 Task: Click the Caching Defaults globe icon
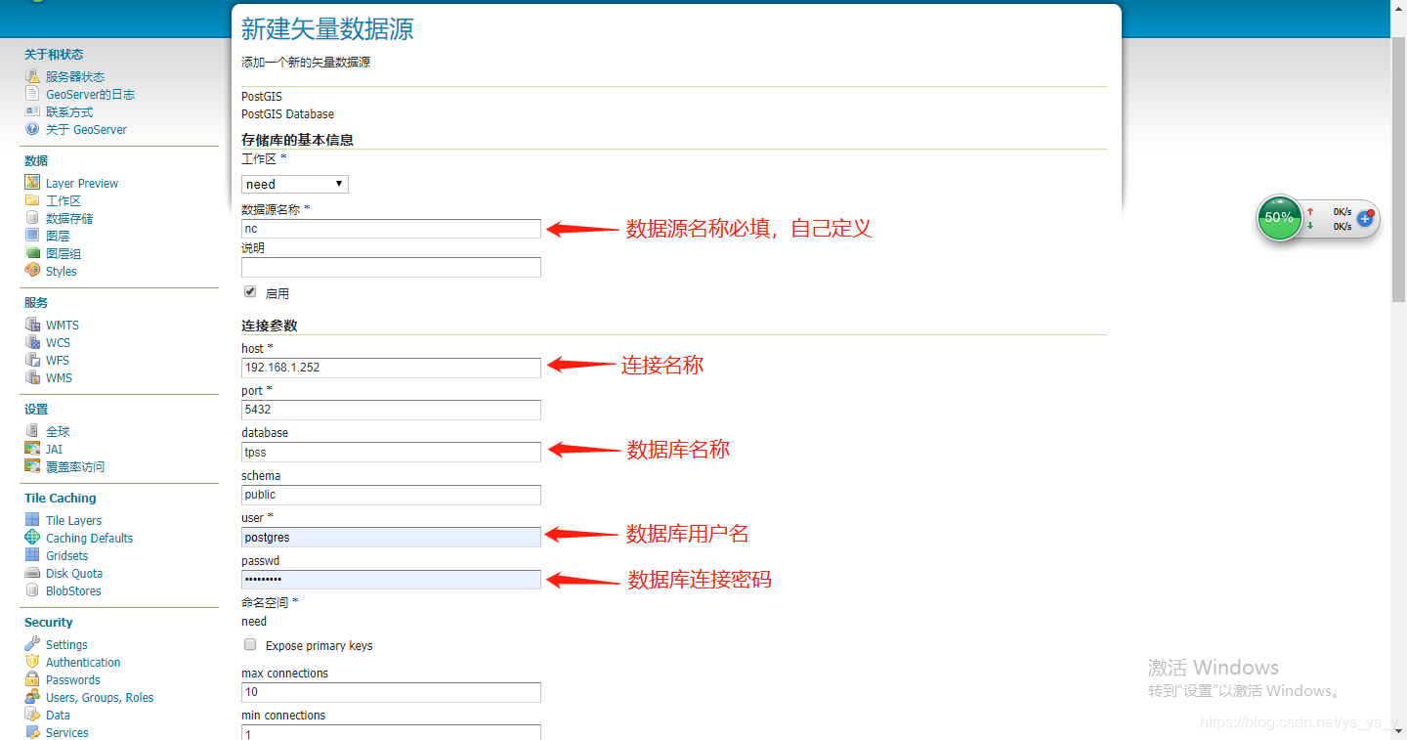[32, 538]
